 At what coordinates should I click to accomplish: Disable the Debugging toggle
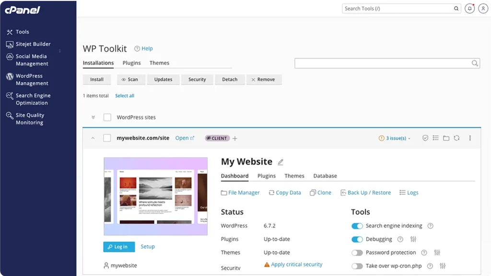[x=357, y=239]
